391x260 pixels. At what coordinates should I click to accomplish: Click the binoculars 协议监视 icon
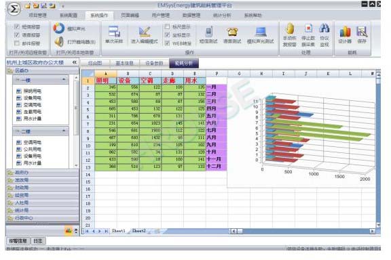pyautogui.click(x=324, y=28)
